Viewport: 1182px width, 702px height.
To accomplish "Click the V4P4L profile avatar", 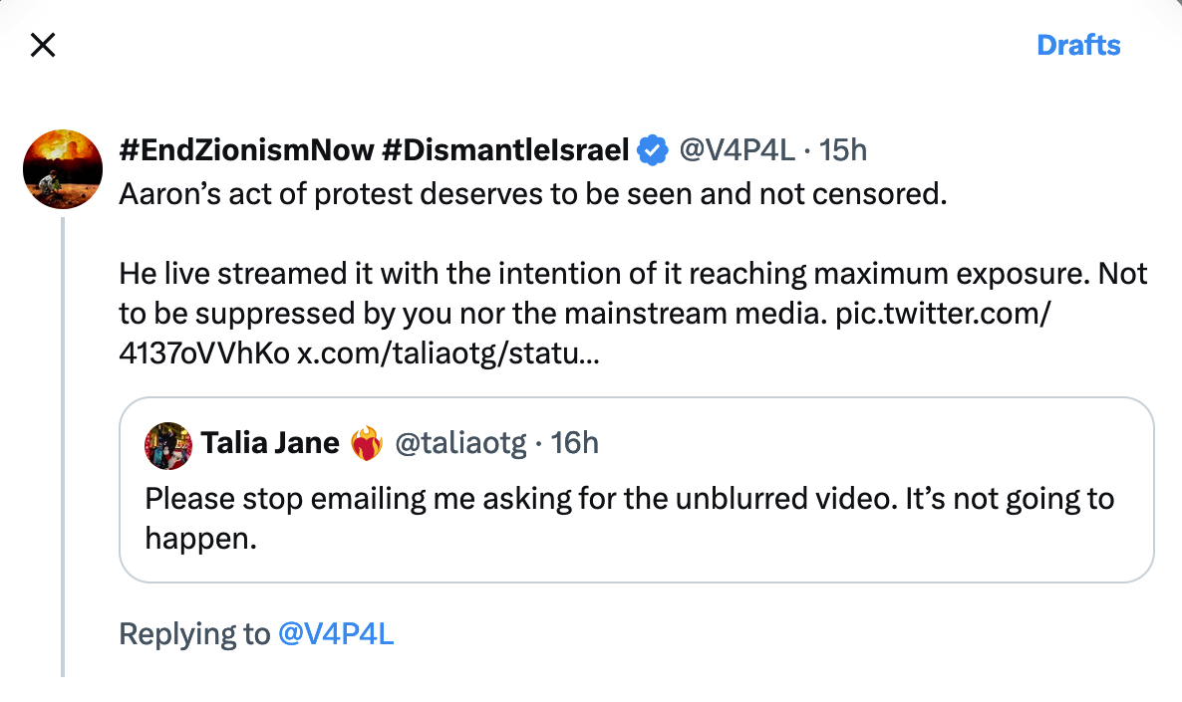I will tap(63, 168).
